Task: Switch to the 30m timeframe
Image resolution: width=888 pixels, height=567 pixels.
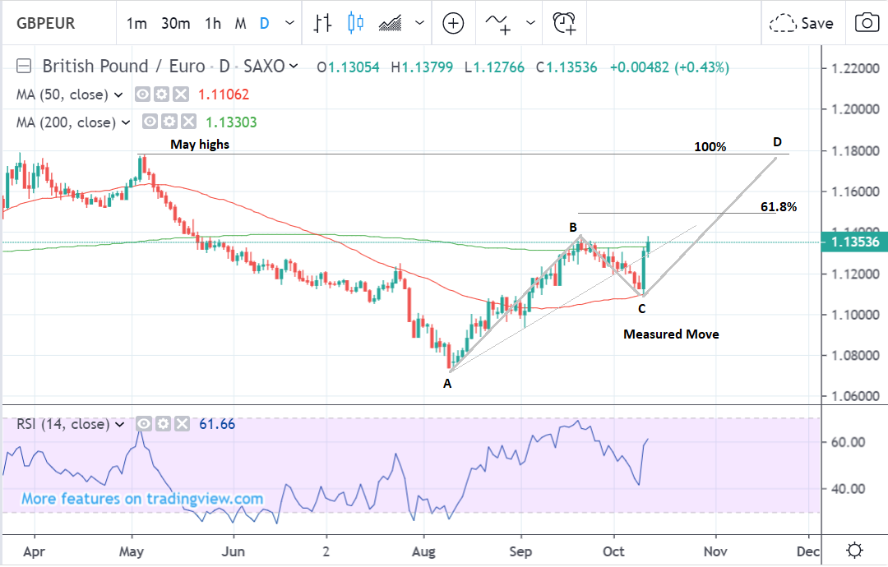Action: point(176,23)
